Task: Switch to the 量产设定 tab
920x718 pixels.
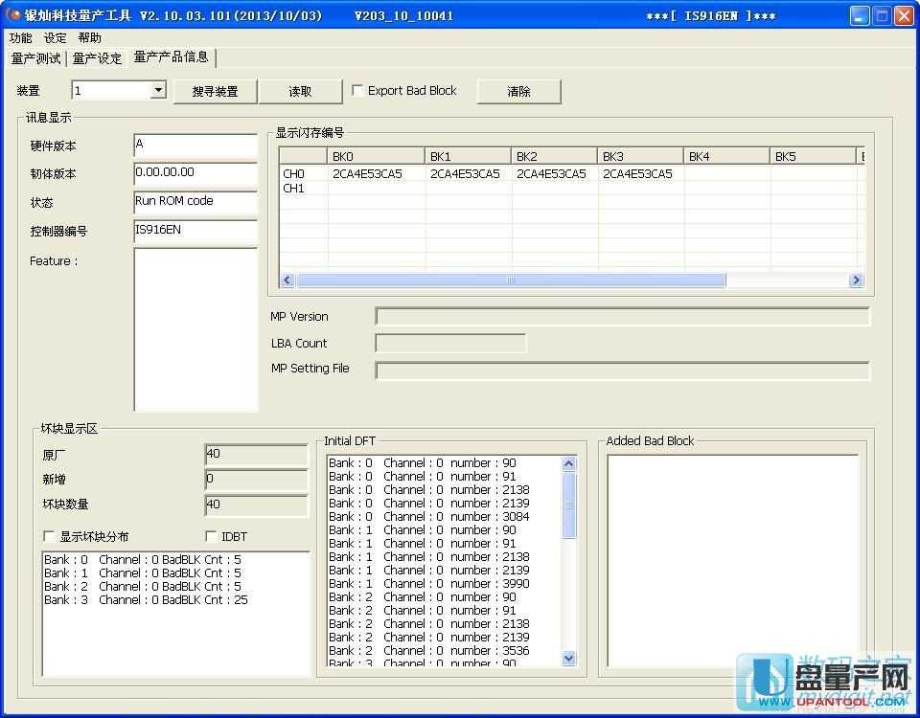Action: tap(97, 58)
